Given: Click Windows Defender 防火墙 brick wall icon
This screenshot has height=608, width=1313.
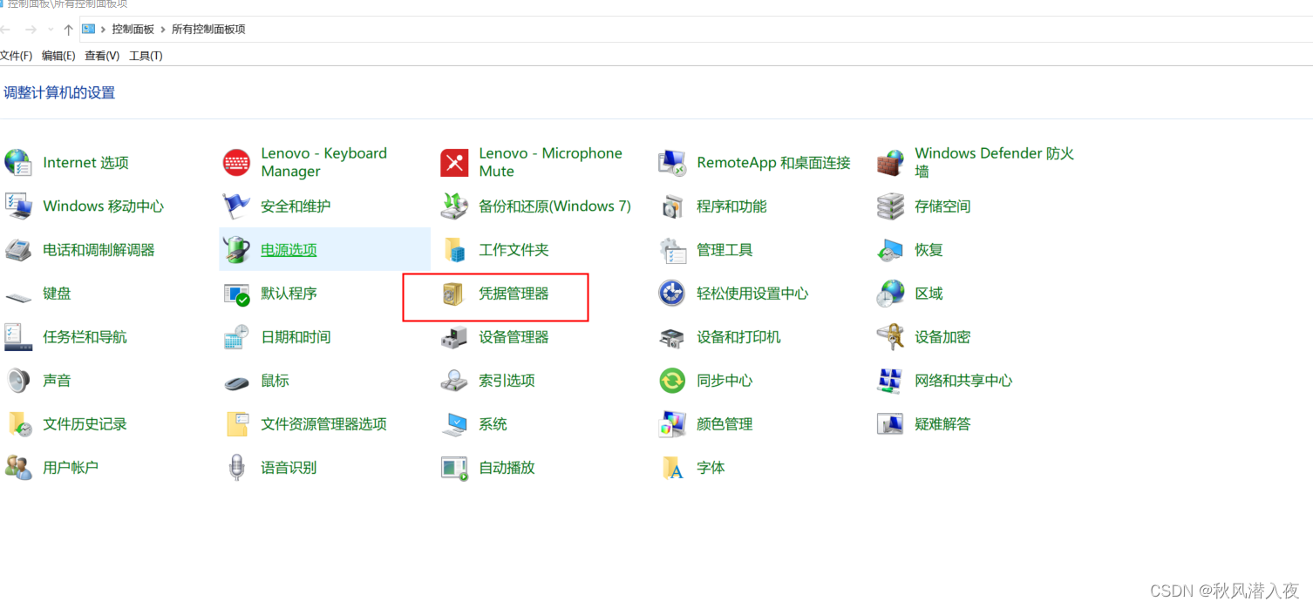Looking at the screenshot, I should 890,162.
